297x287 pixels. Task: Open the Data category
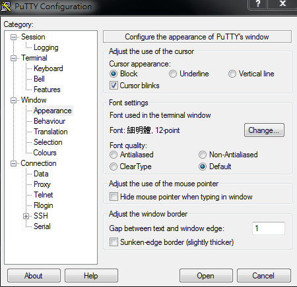tap(41, 174)
